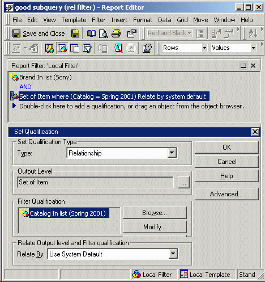Open the Filter menu
The height and width of the screenshot is (282, 265).
[99, 20]
